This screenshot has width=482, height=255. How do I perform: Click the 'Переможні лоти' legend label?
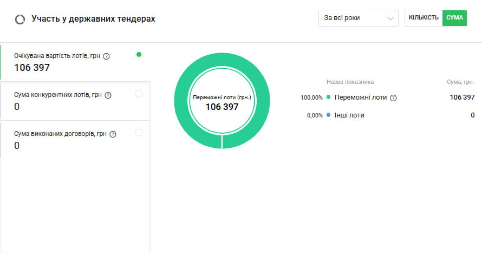[x=360, y=98]
